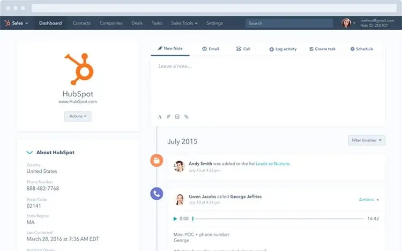This screenshot has width=402, height=251.
Task: Click the orange list timeline marker icon
Action: pyautogui.click(x=157, y=161)
